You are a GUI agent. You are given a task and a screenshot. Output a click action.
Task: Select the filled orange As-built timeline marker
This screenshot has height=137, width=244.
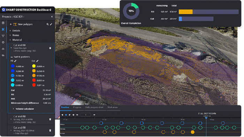[x=193, y=132]
